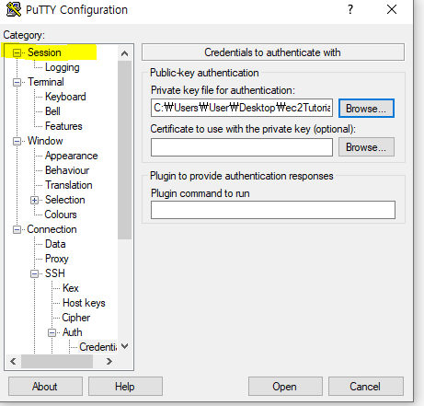Open Behaviour settings
424x406 pixels.
[x=67, y=170]
